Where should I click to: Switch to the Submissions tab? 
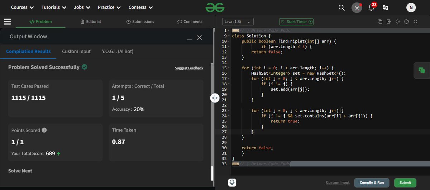[140, 21]
